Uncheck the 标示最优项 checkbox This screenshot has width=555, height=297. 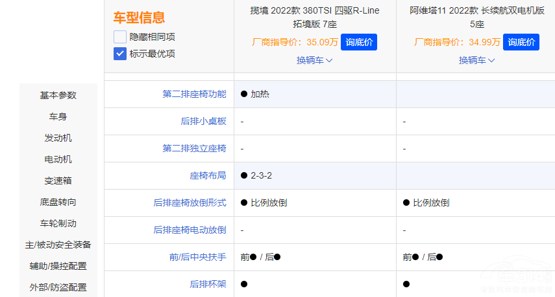pos(120,54)
